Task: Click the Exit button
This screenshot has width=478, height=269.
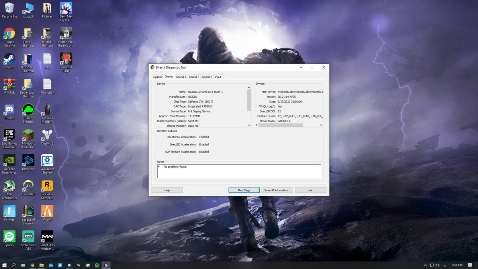Action: [x=310, y=190]
